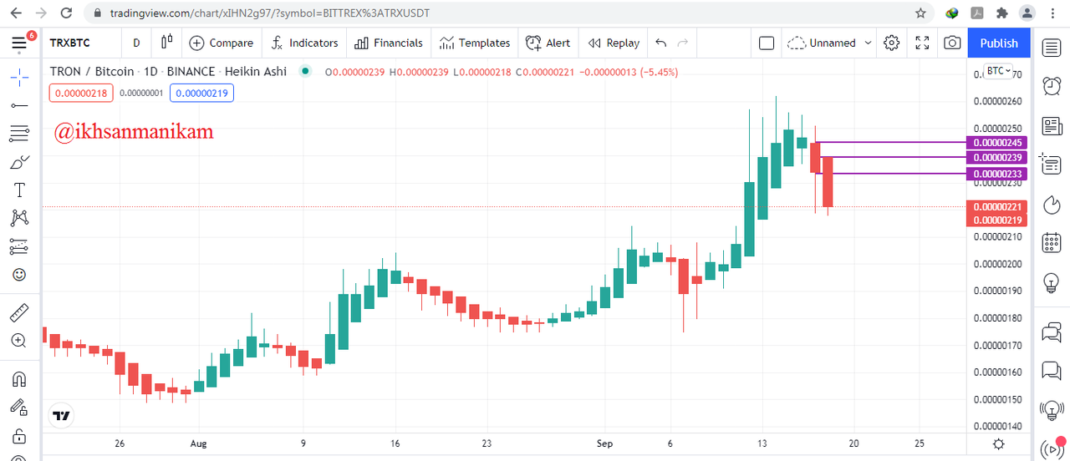
Task: Open price axis settings gear
Action: click(998, 443)
